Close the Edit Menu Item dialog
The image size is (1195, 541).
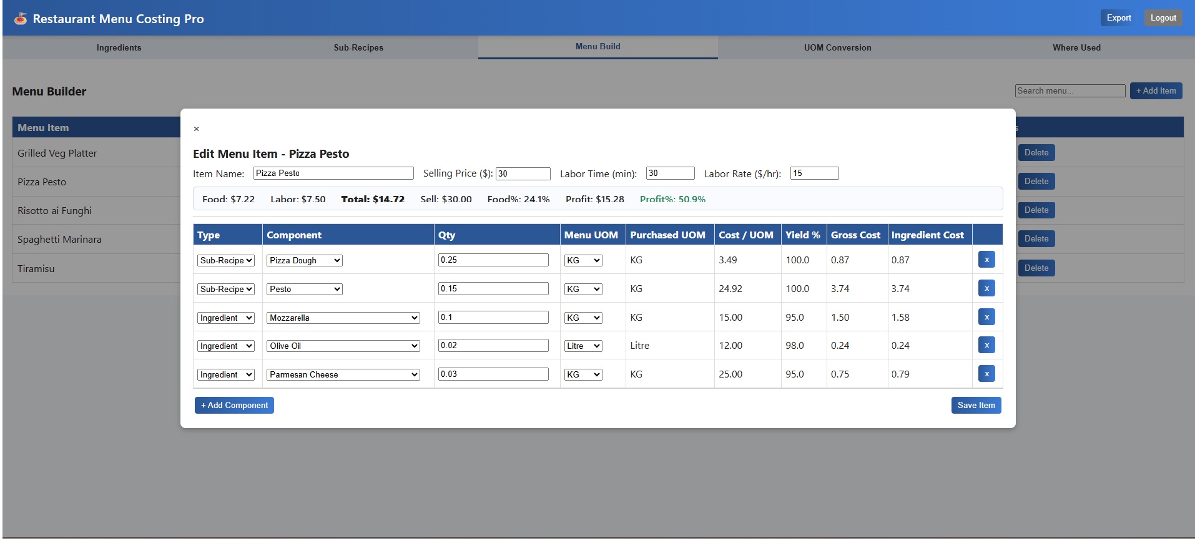pyautogui.click(x=196, y=129)
